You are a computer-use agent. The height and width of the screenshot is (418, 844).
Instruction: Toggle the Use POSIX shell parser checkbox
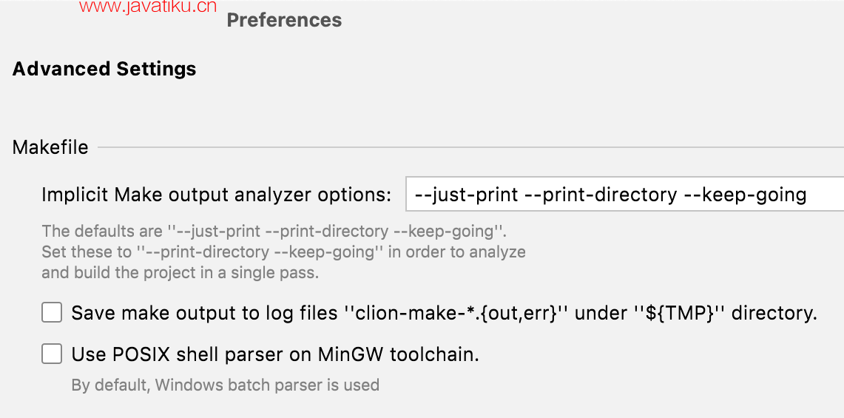point(52,354)
